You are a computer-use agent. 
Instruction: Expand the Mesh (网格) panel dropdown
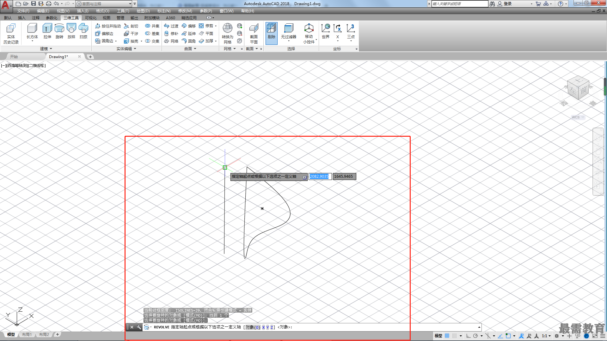[x=230, y=49]
